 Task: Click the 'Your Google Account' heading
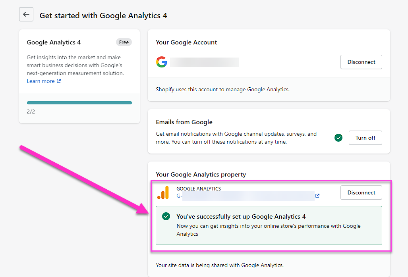(x=186, y=42)
